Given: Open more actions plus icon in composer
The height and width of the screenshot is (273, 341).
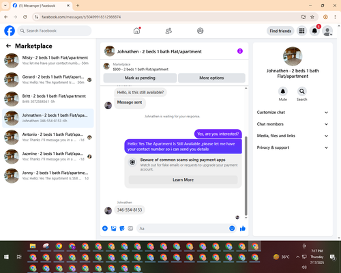Looking at the screenshot, I should (x=105, y=229).
